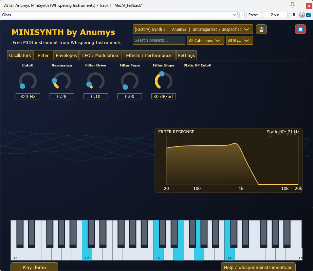Click the 0.00 filter type value box
Screen dimensions: 313x271
[130, 96]
